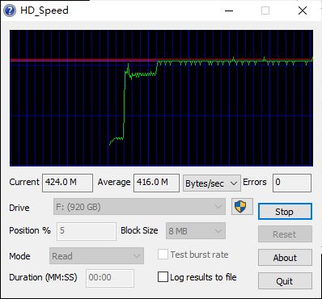
Task: Click the speed graph display area
Action: [x=161, y=98]
